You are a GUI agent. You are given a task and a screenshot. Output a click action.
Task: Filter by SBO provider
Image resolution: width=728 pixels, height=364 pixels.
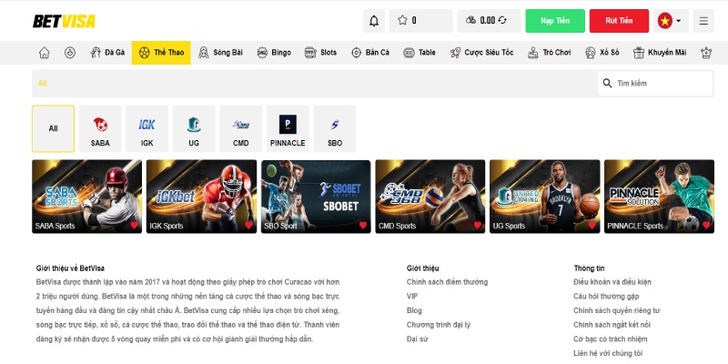[335, 128]
